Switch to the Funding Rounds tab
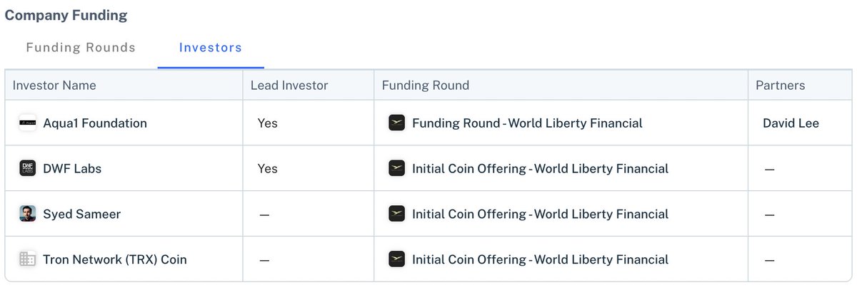This screenshot has width=857, height=295. point(81,48)
